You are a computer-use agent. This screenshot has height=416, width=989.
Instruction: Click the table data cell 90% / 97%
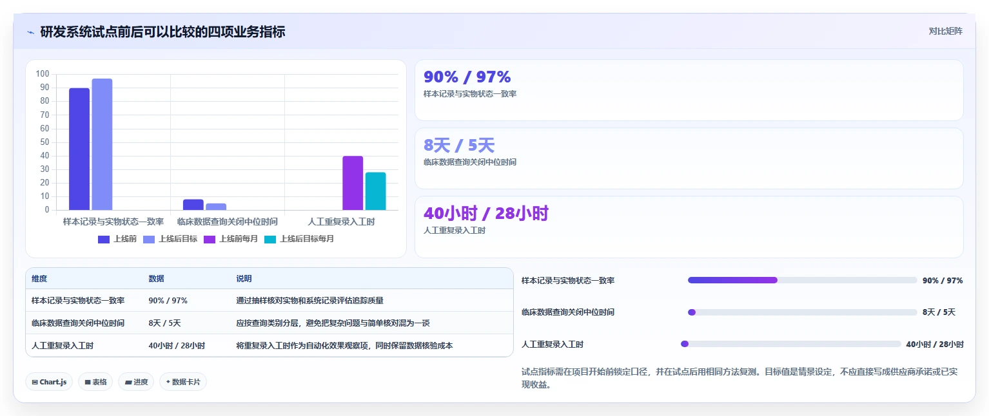pos(168,301)
